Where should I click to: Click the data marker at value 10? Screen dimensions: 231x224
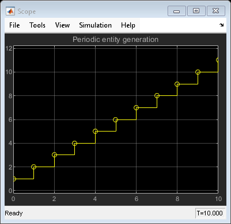(198, 72)
